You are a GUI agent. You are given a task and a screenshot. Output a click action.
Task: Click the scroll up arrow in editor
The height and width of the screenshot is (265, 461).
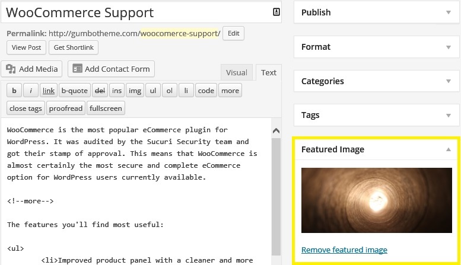[276, 131]
